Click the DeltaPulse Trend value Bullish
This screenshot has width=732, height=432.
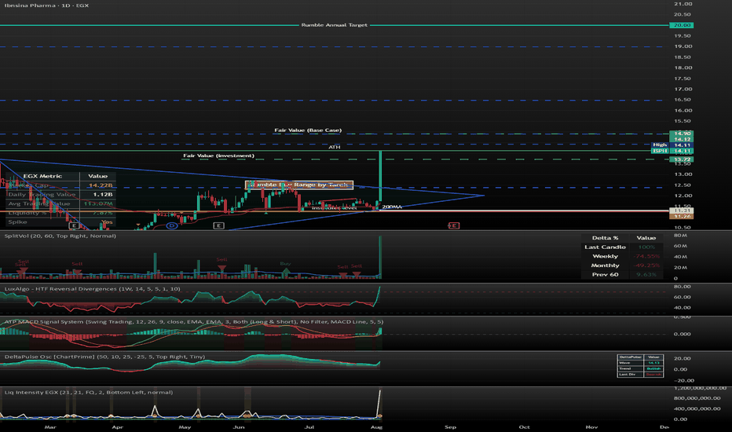[653, 368]
